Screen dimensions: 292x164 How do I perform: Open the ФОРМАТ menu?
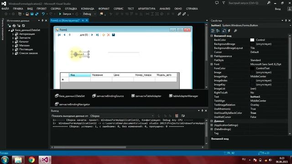coord(104,9)
